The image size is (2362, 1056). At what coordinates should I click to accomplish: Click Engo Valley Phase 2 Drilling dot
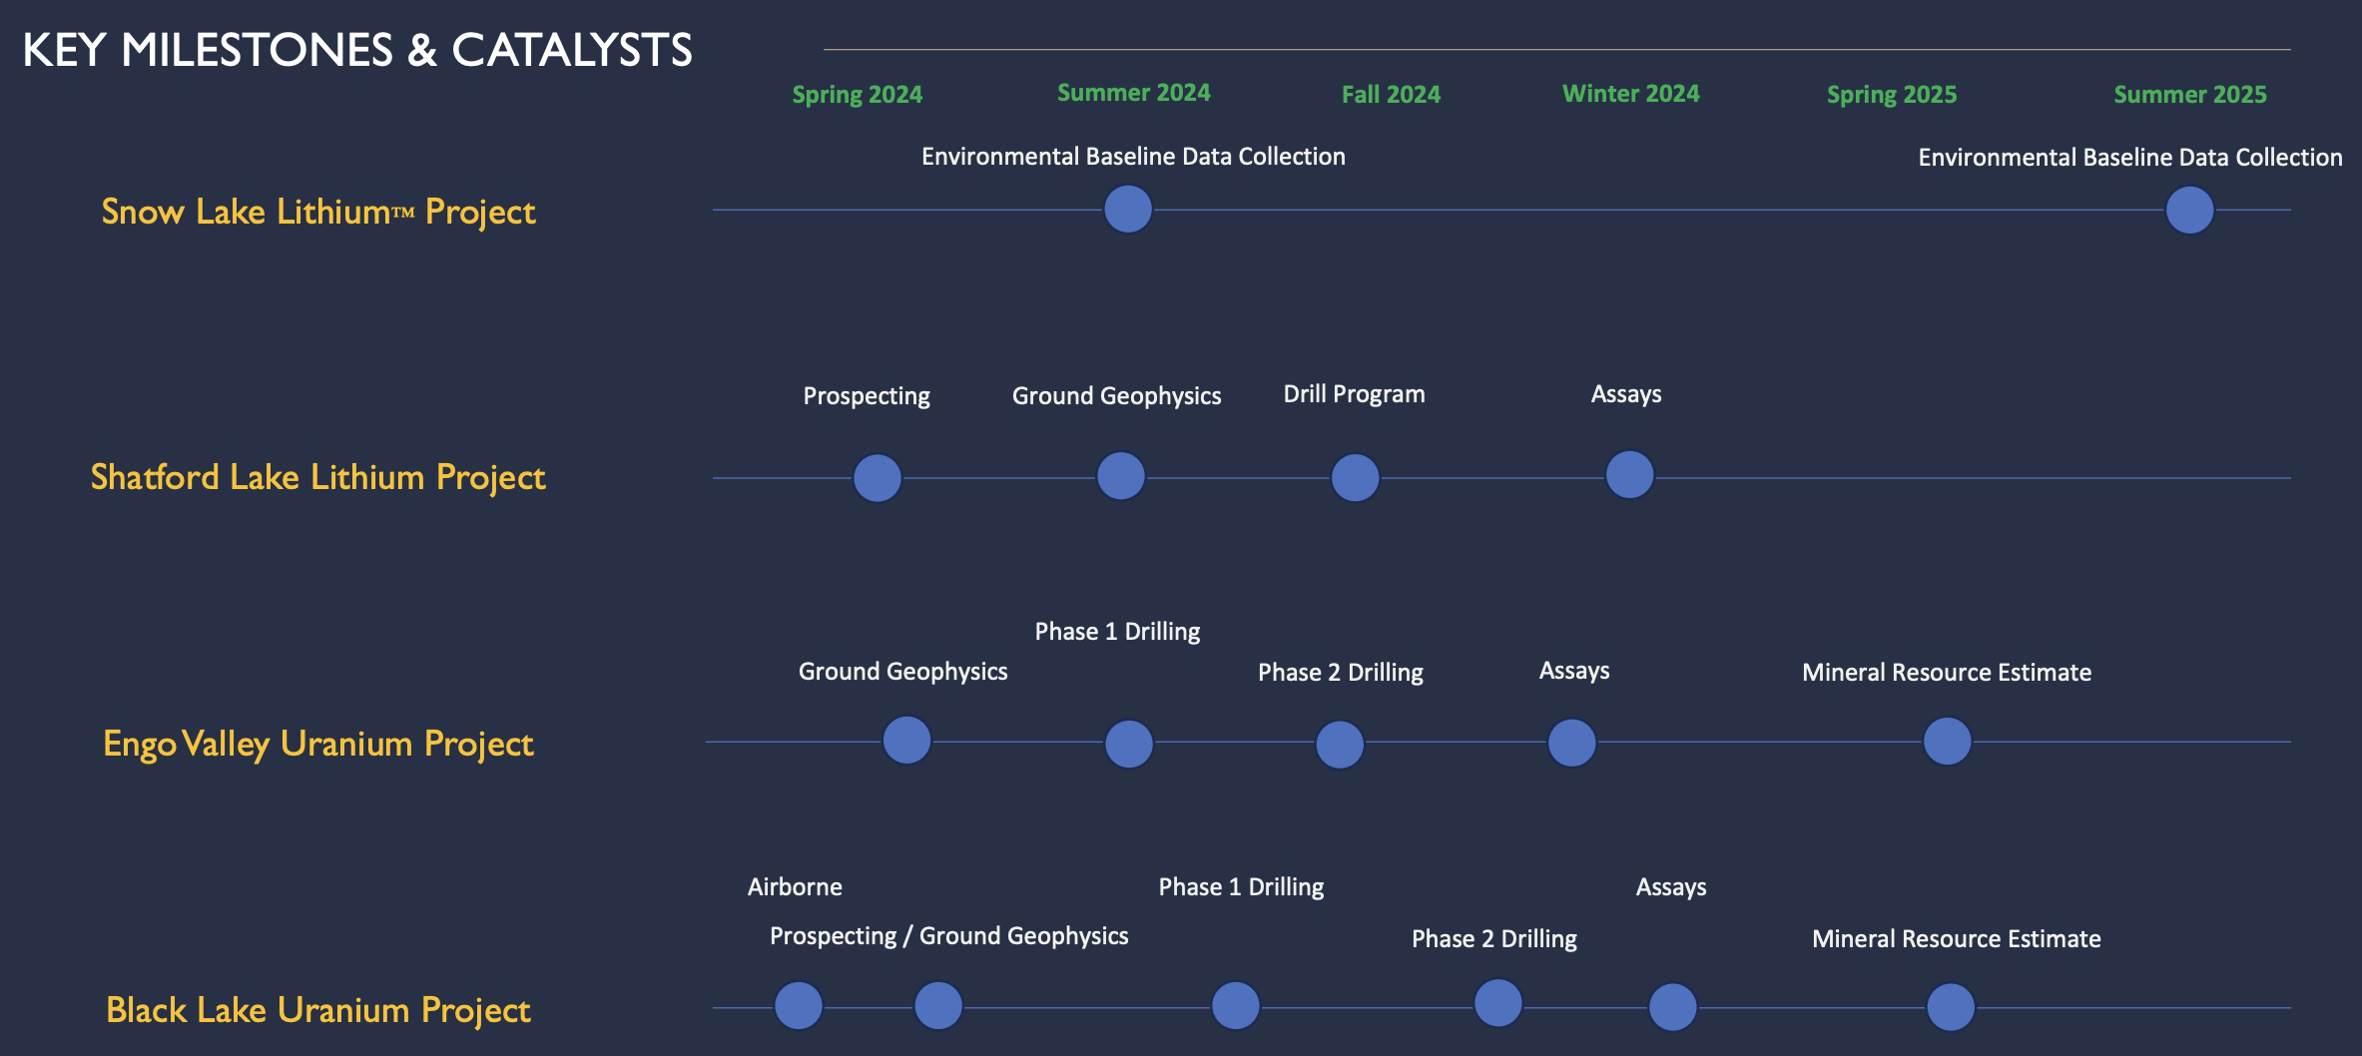click(x=1340, y=745)
